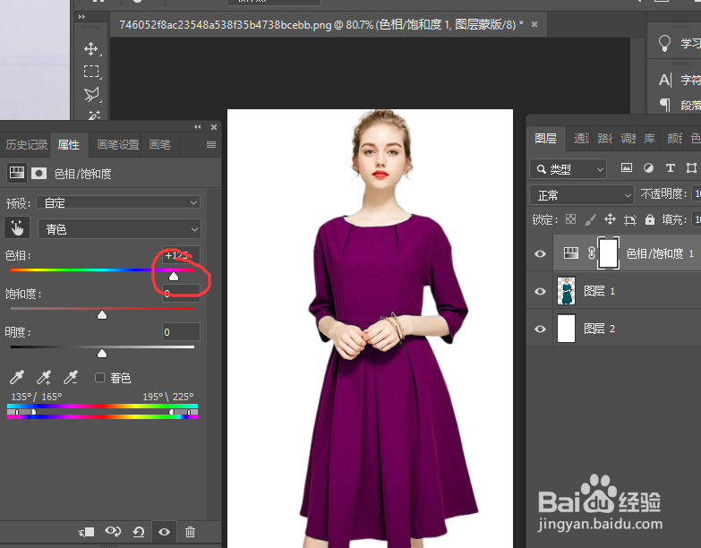Lock all padlock icon
The width and height of the screenshot is (701, 548).
pos(650,219)
